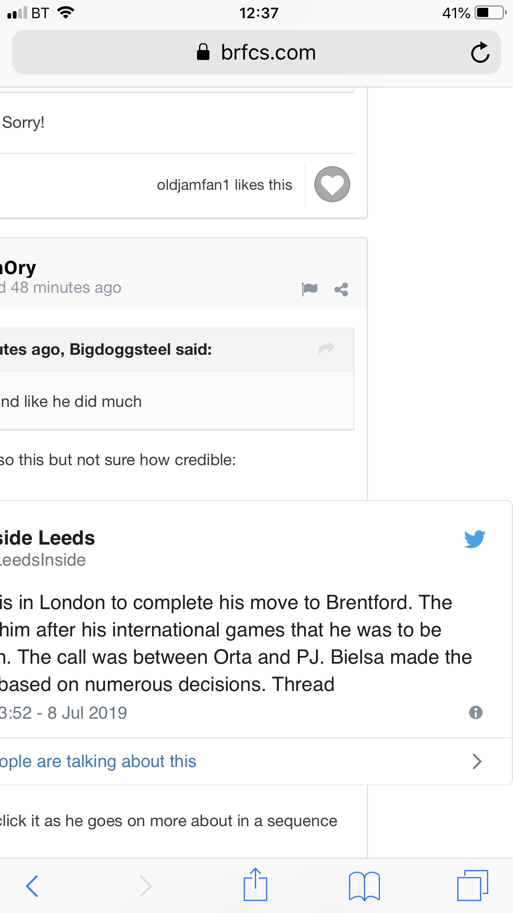Tap the share post icon

[341, 289]
